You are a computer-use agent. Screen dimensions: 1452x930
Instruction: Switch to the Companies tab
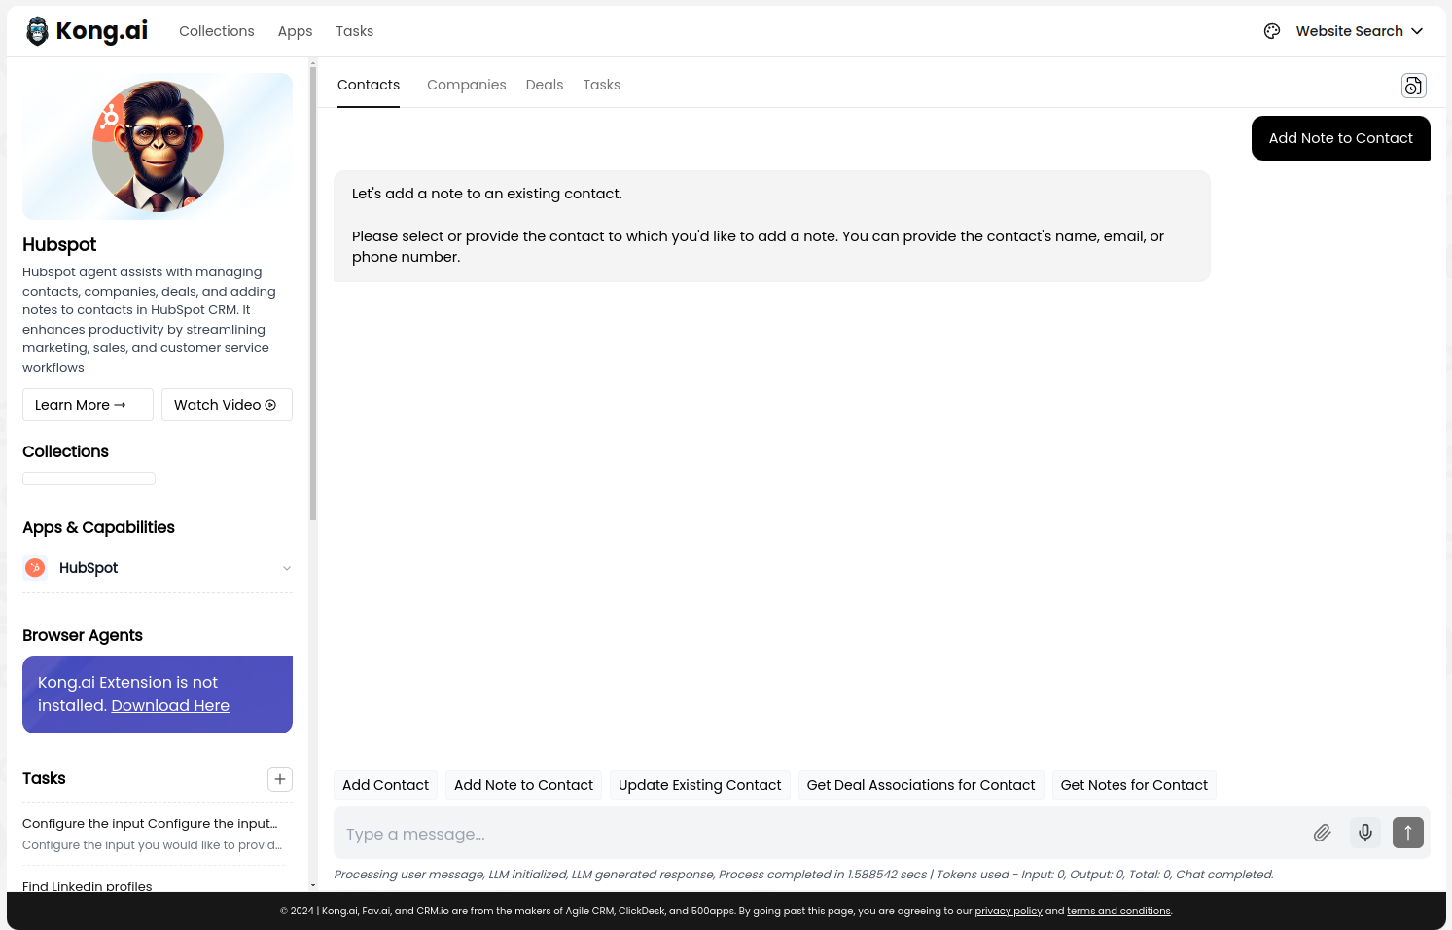pyautogui.click(x=467, y=85)
